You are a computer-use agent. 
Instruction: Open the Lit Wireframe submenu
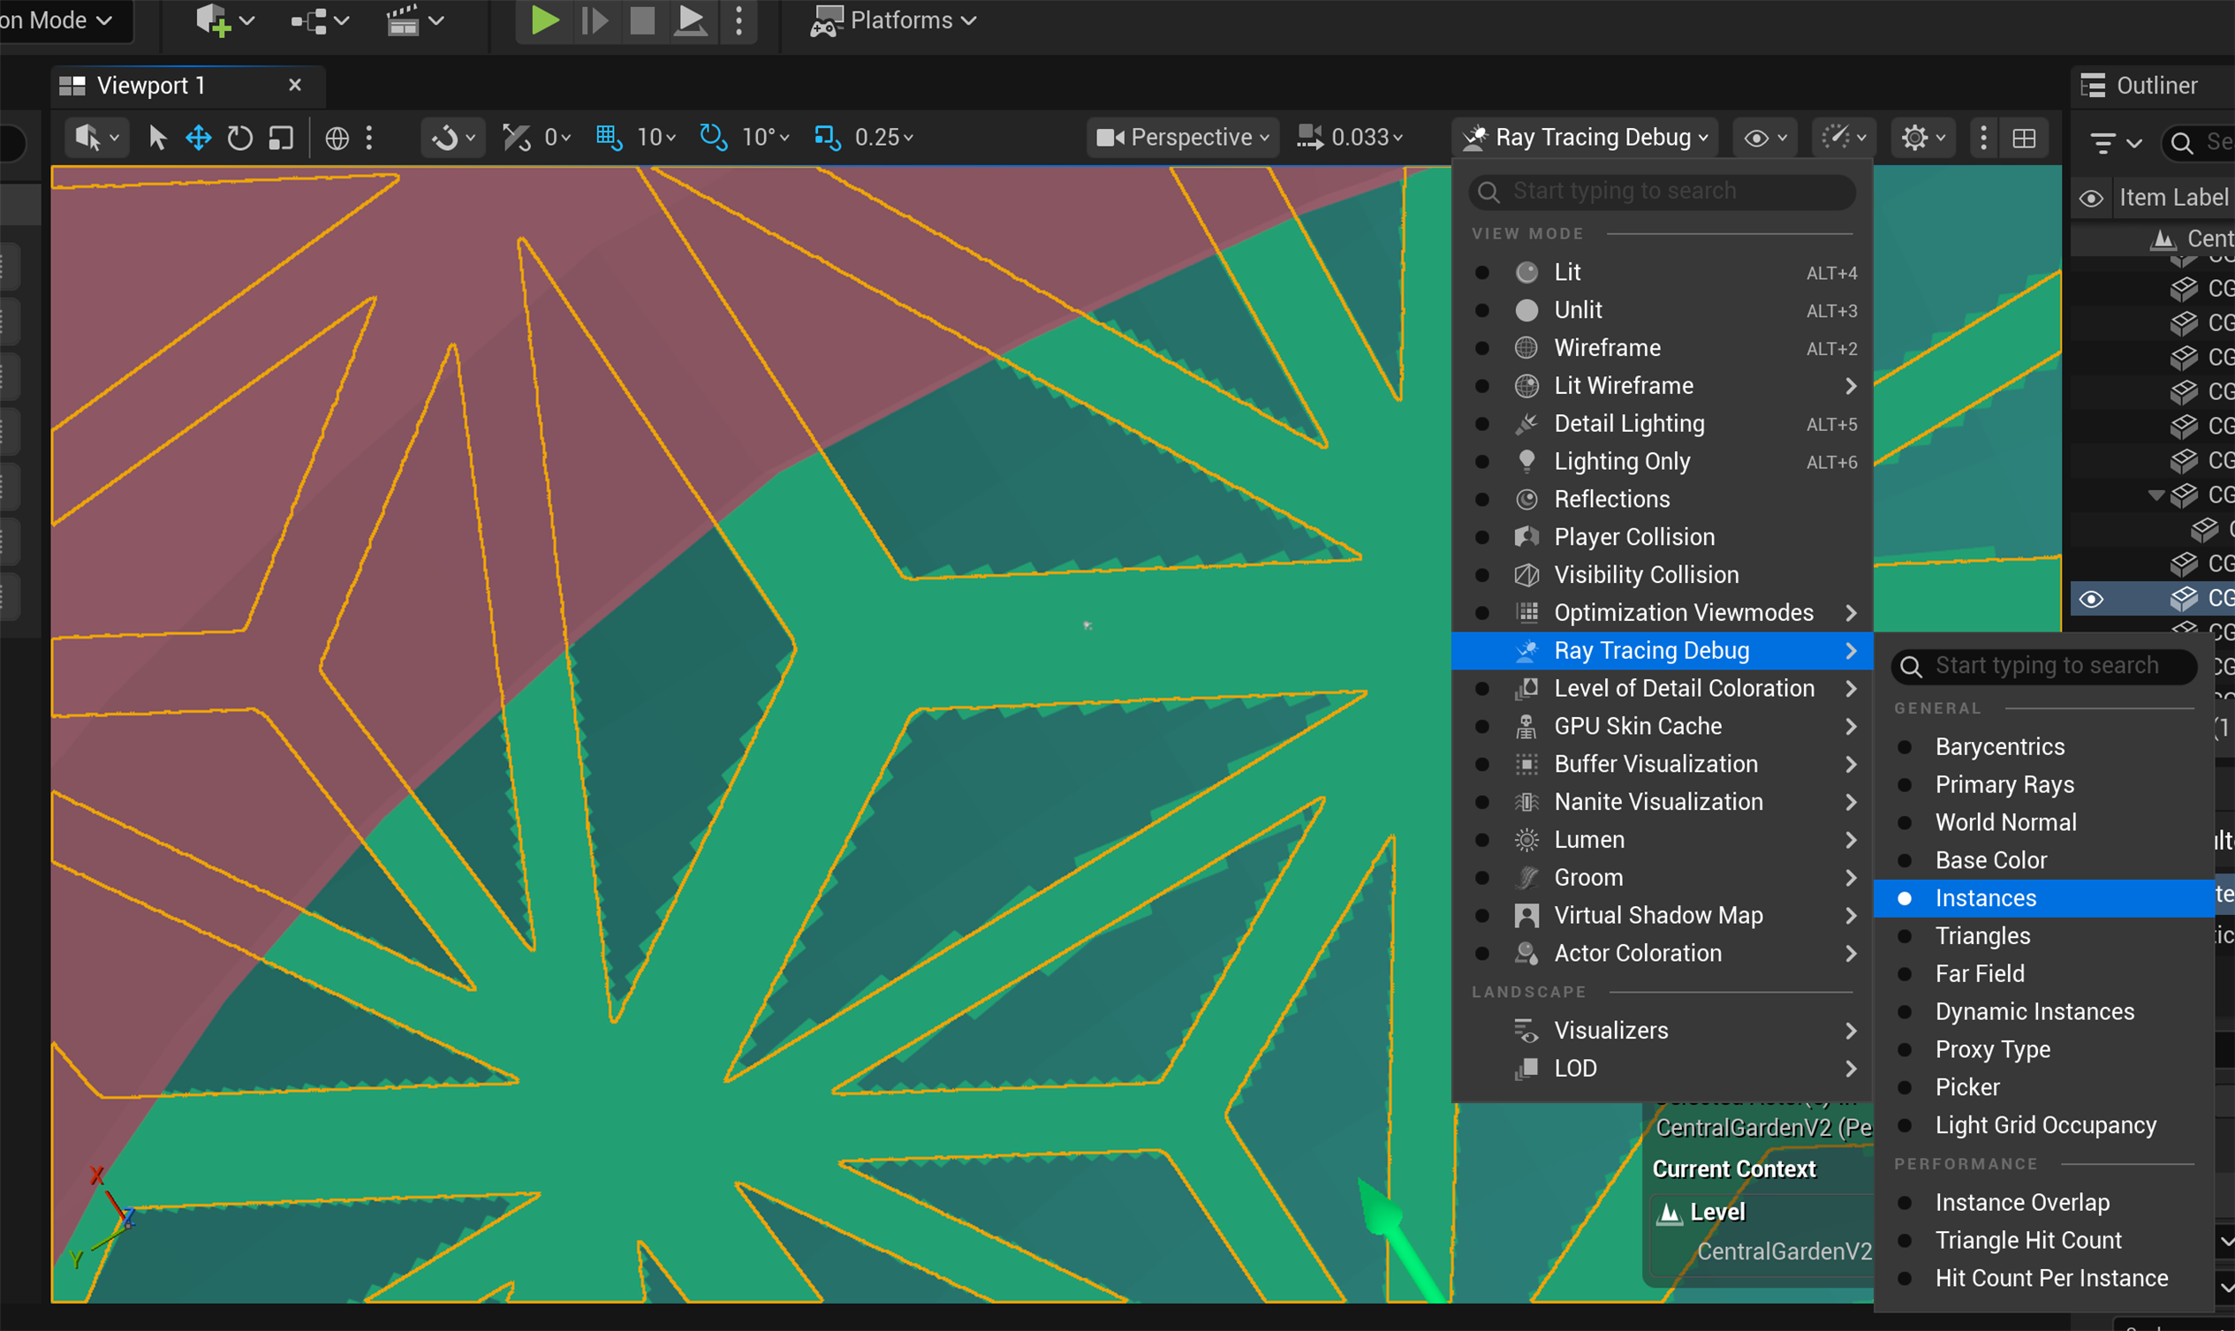point(1662,386)
